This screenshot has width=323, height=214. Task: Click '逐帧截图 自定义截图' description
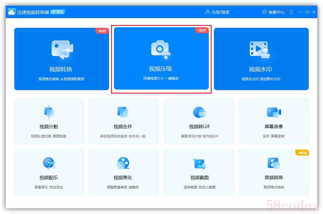click(x=200, y=187)
